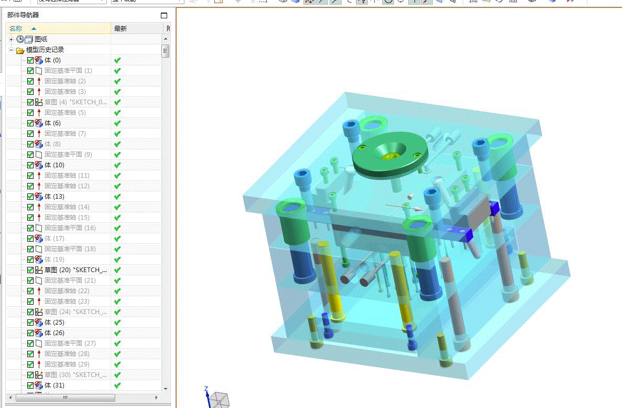Image resolution: width=622 pixels, height=408 pixels.
Task: Click the datum plane icon of 固定基准平面 (1)
Action: click(x=38, y=71)
